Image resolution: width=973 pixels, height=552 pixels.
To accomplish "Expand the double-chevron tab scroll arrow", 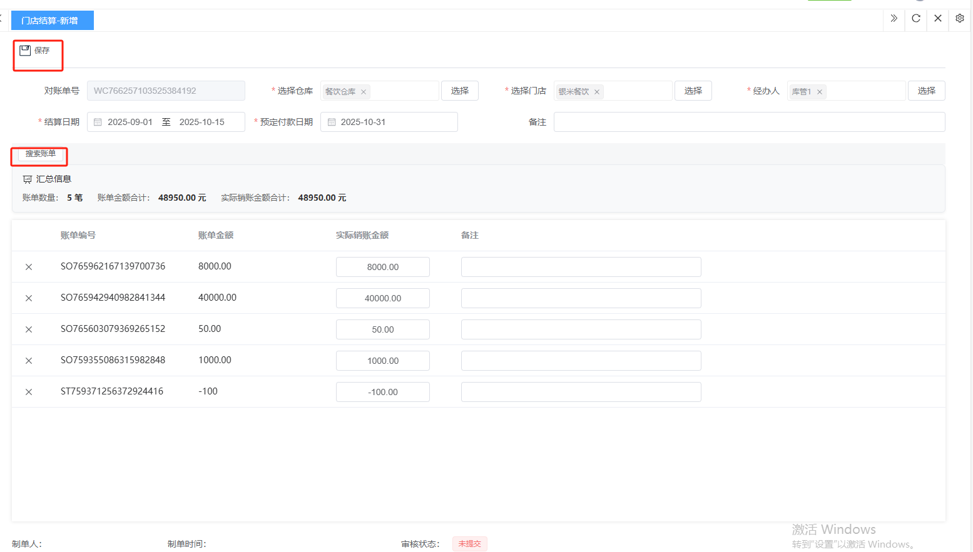I will [x=894, y=18].
